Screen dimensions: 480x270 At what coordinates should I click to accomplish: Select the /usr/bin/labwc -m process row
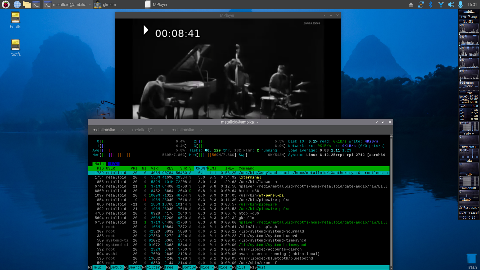238,182
